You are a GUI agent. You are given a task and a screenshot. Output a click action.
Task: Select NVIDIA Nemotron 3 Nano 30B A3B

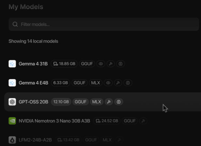coord(102,121)
